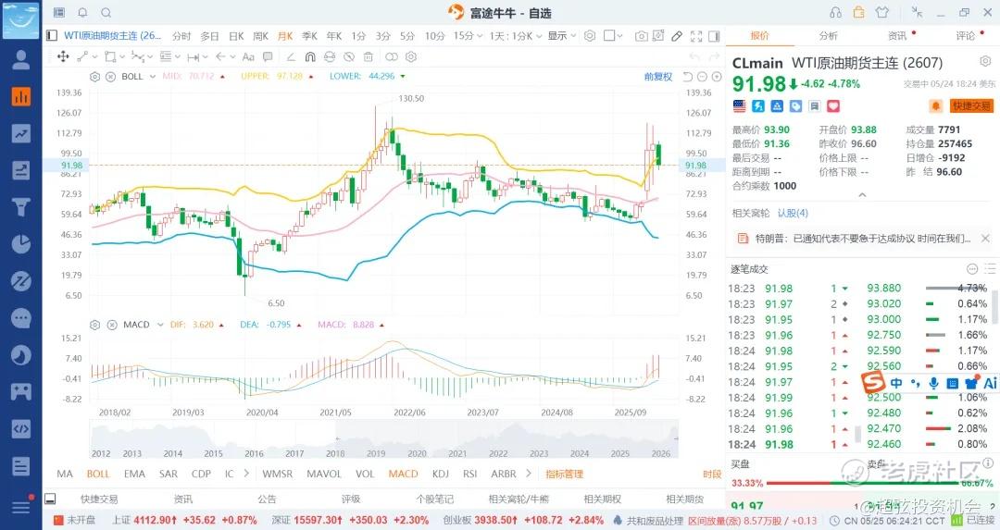1000x530 pixels.
Task: Toggle the hide-drawings eye icon
Action: point(349,56)
